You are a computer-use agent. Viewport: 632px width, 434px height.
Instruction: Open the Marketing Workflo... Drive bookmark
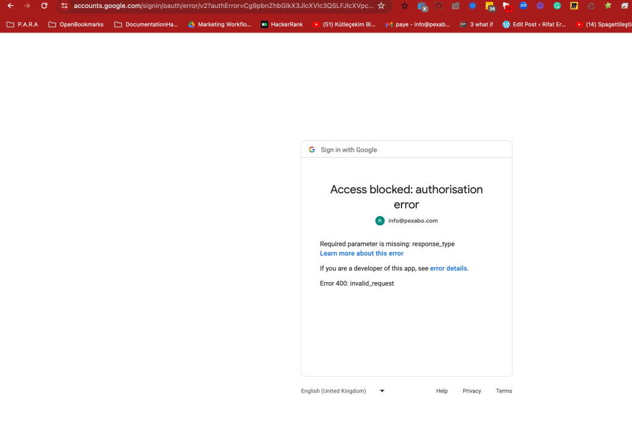[x=220, y=24]
